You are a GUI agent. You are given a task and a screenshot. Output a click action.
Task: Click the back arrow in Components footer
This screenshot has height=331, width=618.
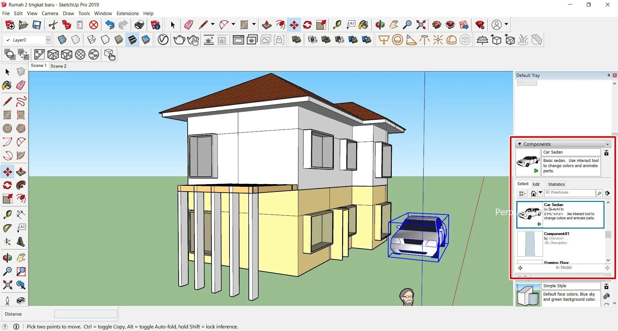click(x=520, y=268)
